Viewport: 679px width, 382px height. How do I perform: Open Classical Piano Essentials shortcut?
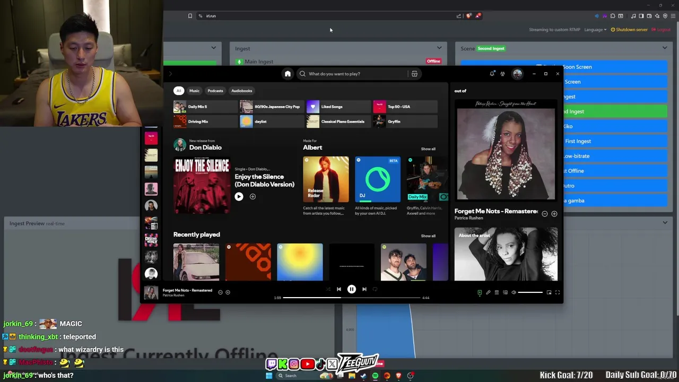pos(338,121)
